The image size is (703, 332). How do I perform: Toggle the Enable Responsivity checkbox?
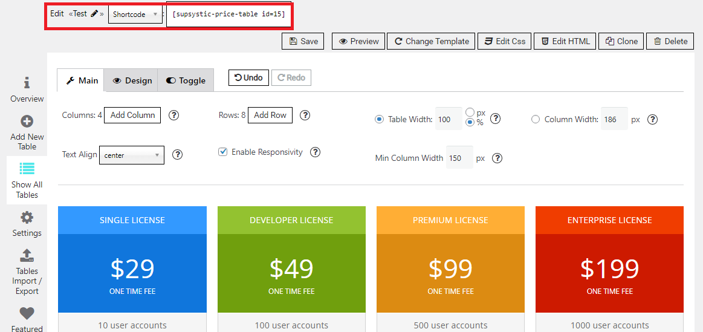coord(222,152)
